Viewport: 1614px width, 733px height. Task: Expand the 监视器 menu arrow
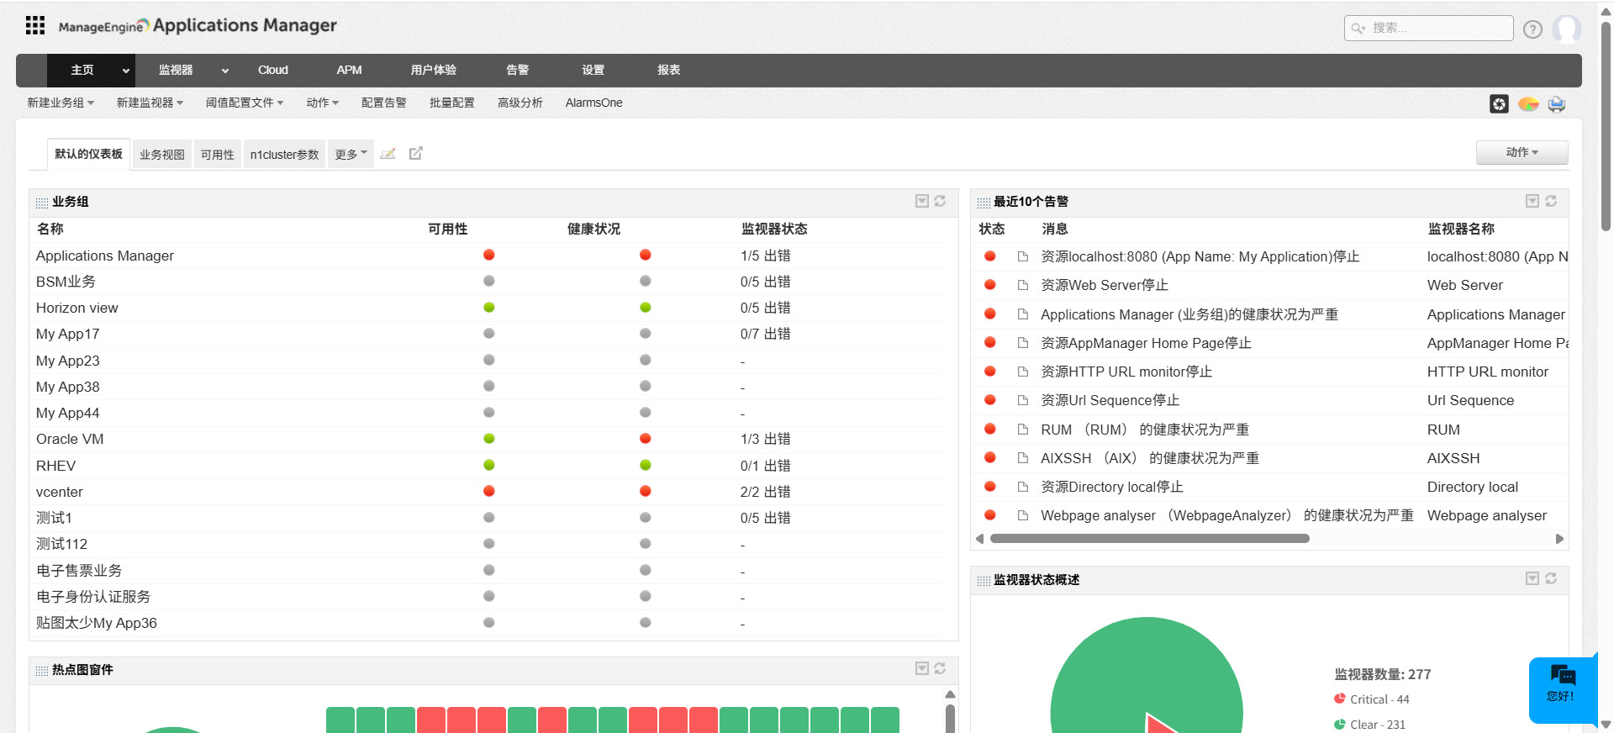coord(225,71)
